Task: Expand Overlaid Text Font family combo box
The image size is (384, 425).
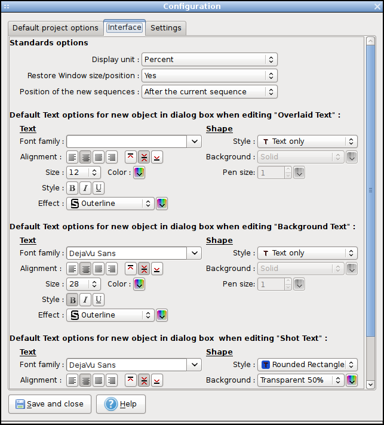Action: click(194, 141)
